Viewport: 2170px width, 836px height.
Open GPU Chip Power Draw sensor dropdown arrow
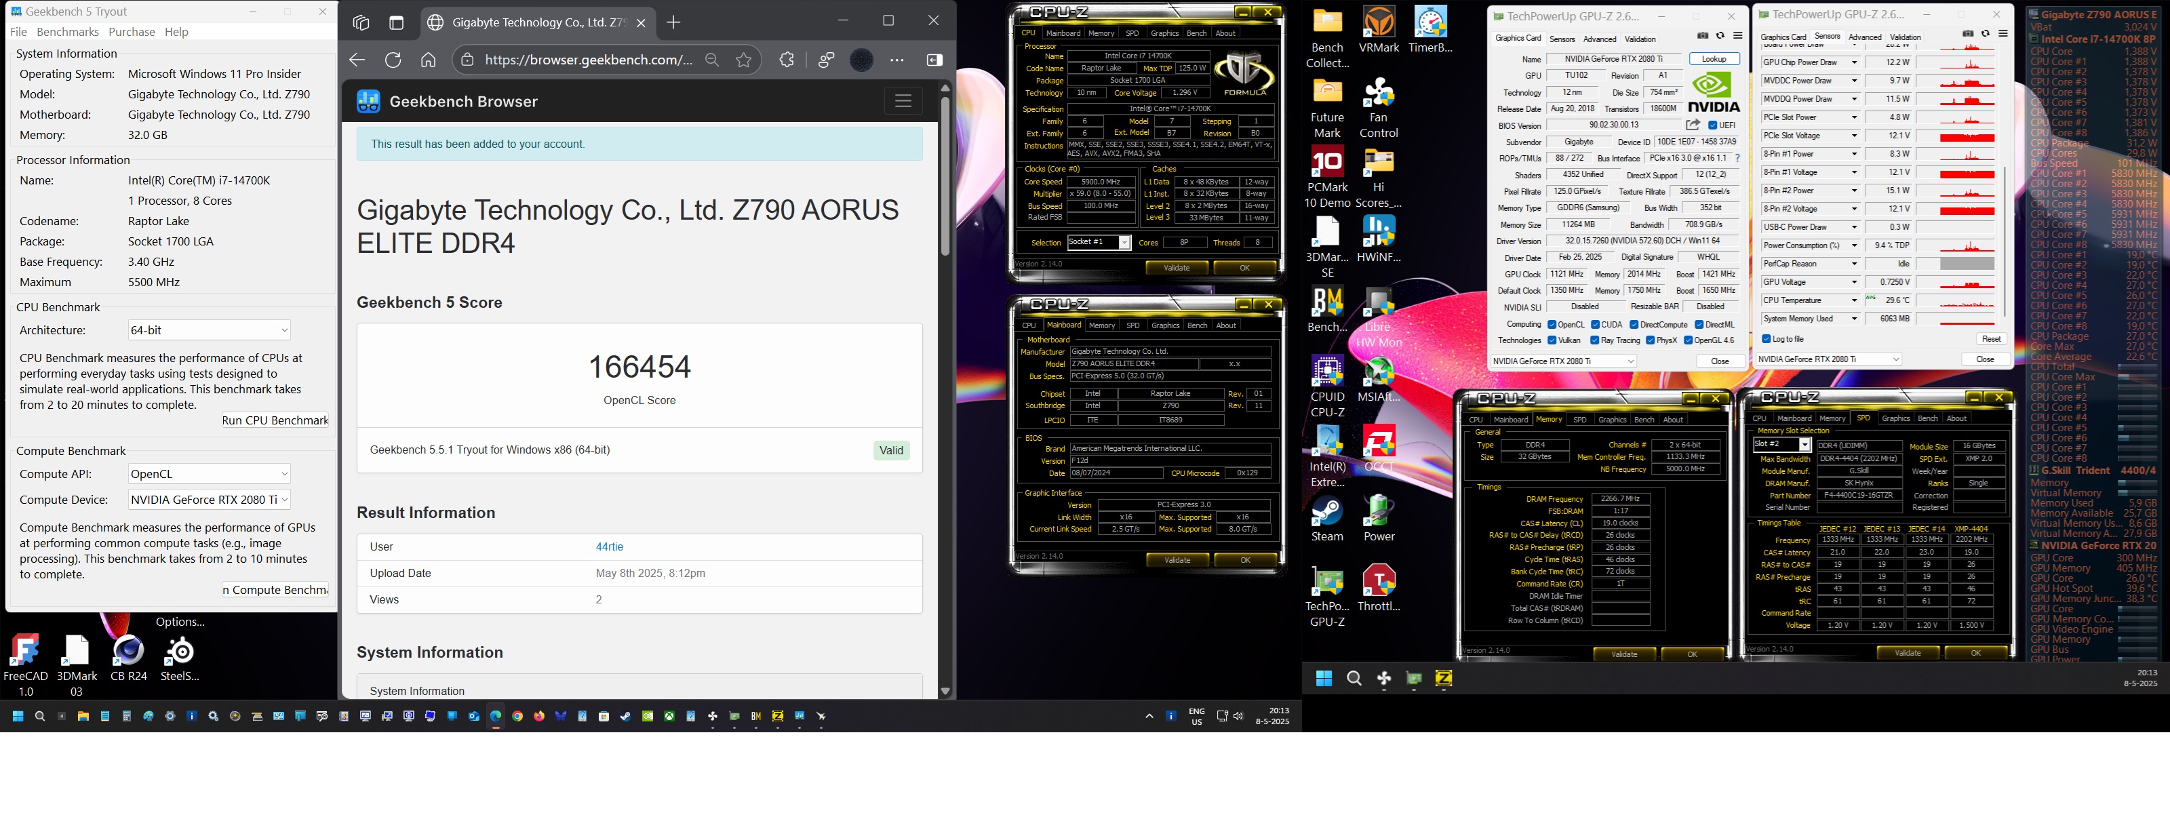1854,62
